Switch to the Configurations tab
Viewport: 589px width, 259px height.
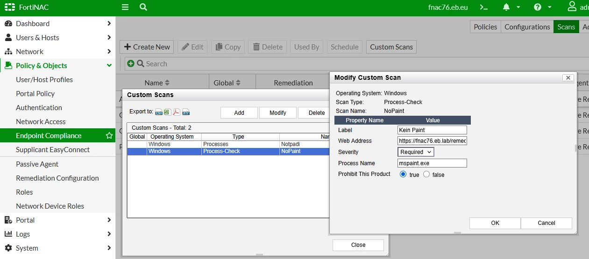pos(527,27)
